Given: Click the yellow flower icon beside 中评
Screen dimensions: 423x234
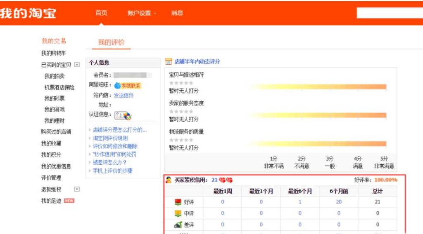Looking at the screenshot, I should 178,213.
